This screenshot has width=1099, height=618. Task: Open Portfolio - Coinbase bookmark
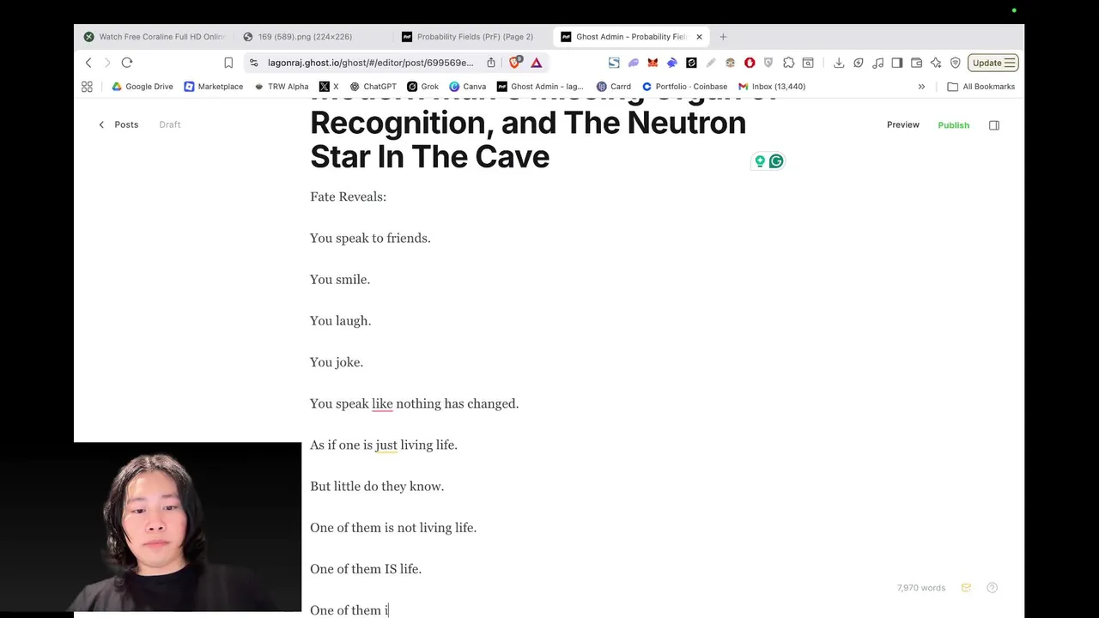[x=684, y=87]
